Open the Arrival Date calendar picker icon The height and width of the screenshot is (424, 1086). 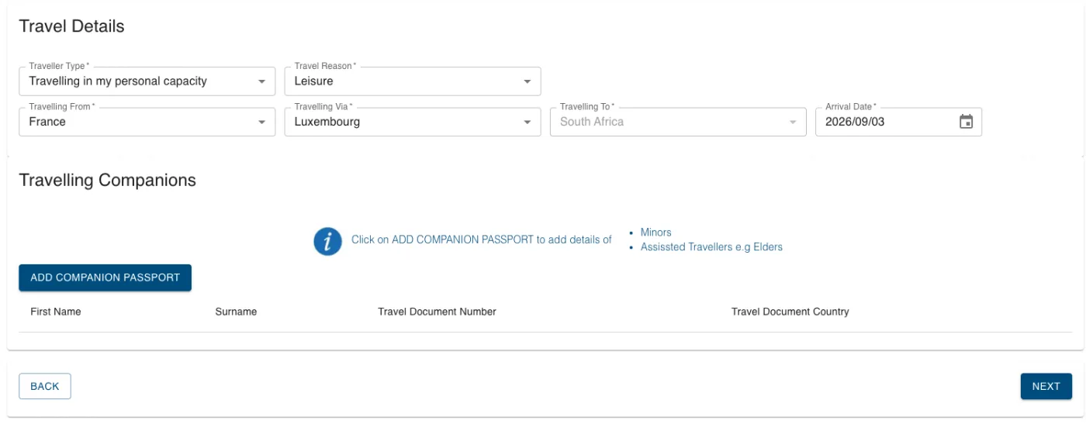coord(966,122)
